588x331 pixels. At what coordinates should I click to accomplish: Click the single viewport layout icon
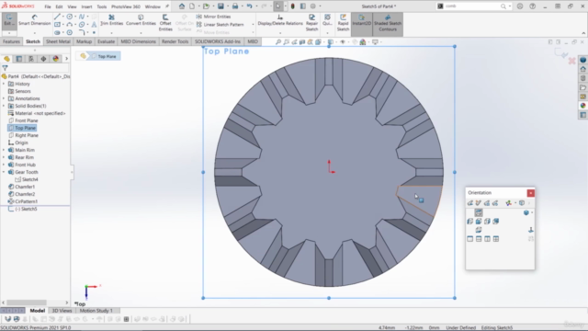pyautogui.click(x=469, y=239)
